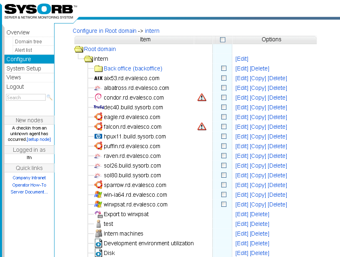The width and height of the screenshot is (340, 257).
Task: Open the Overview menu
Action: [x=18, y=32]
